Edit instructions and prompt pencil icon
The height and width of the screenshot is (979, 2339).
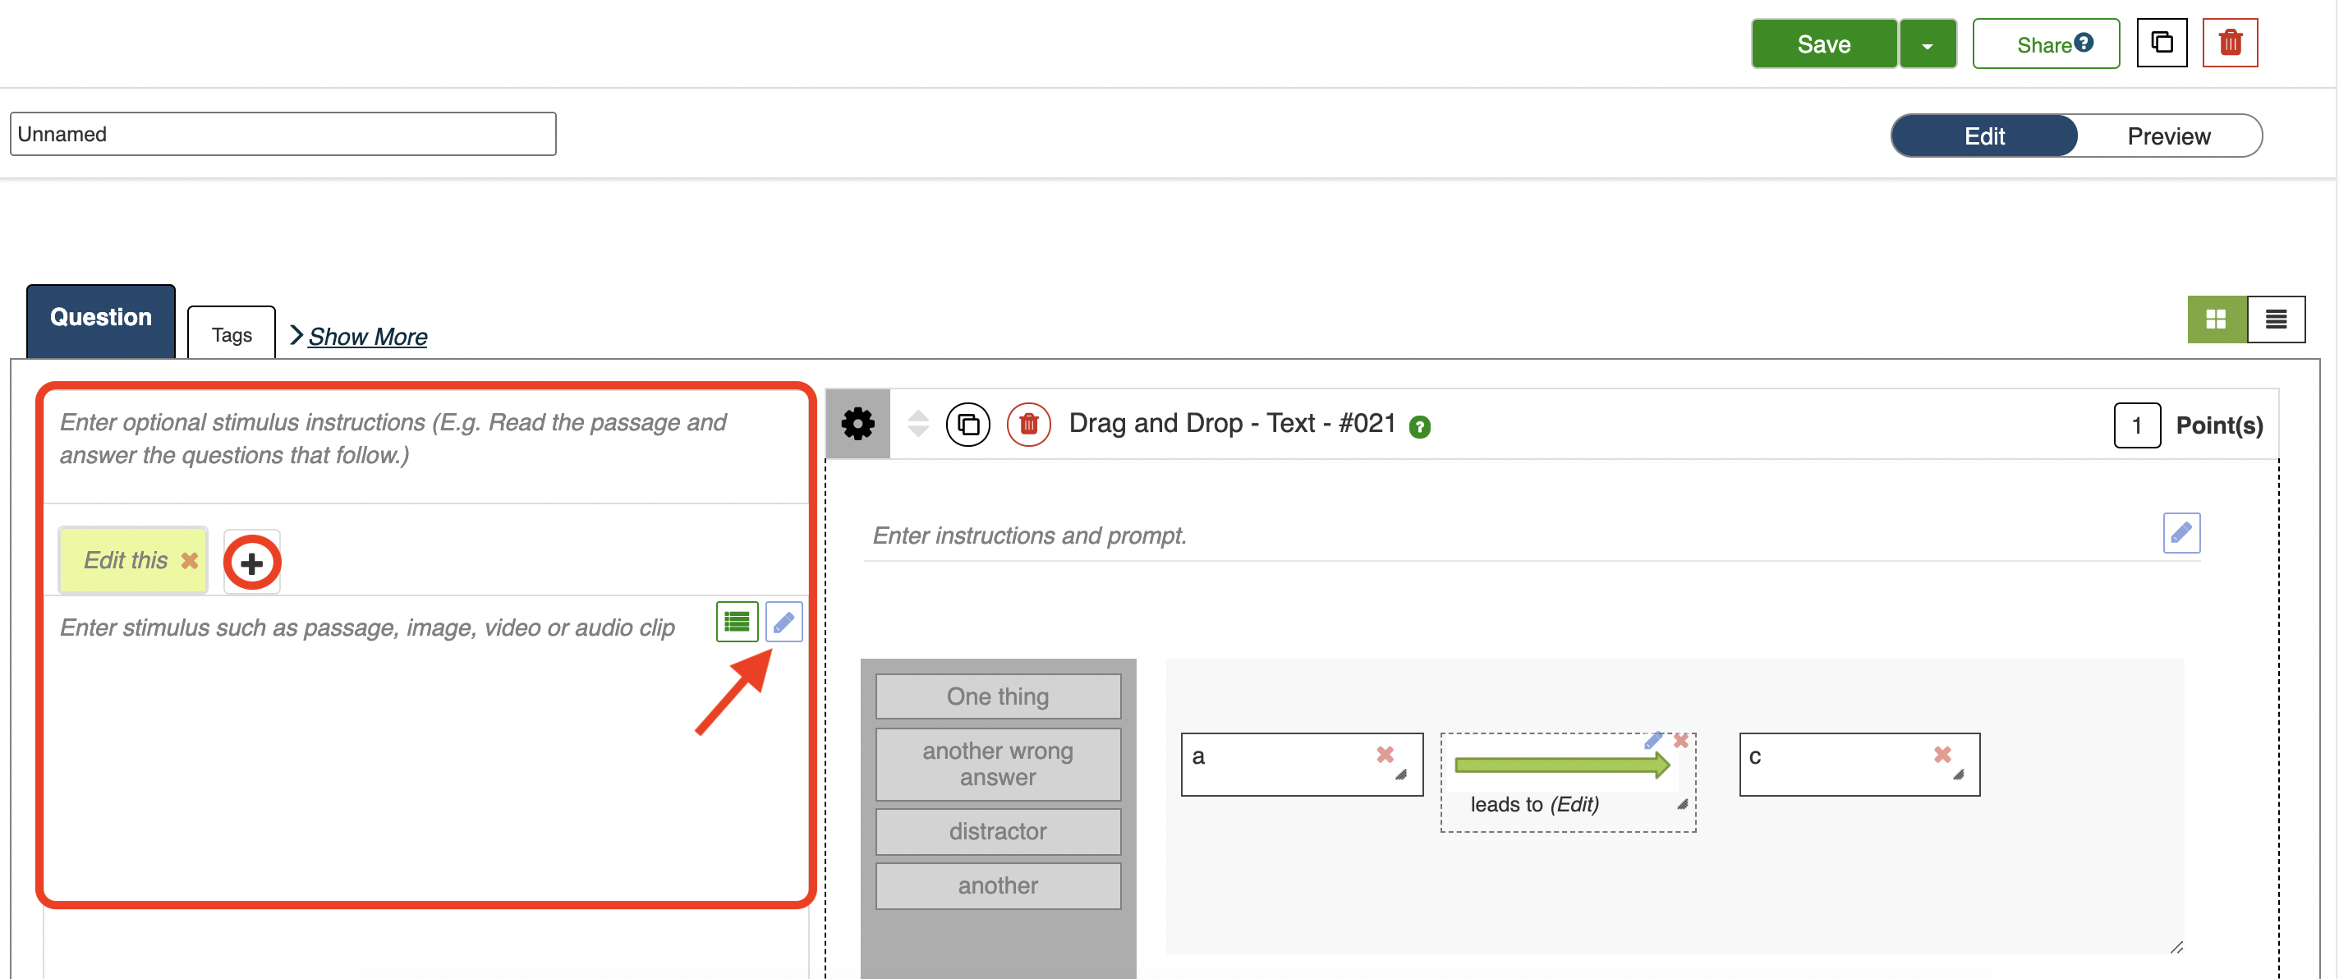2180,533
